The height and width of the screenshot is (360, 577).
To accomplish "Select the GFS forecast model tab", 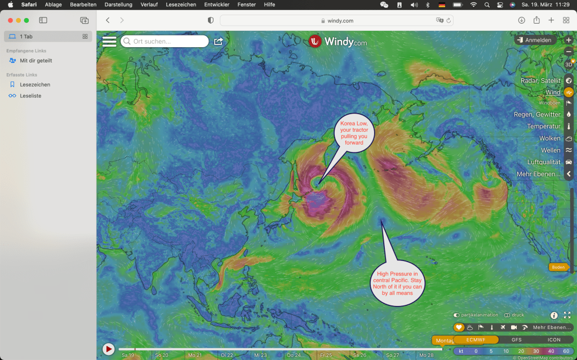I will click(516, 340).
